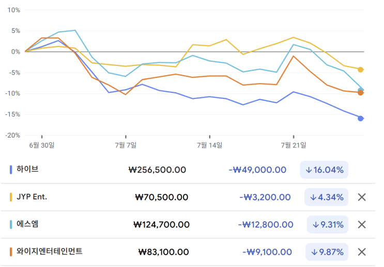
Task: Open the 와이지엔터테인먼트 stock row
Action: pyautogui.click(x=50, y=251)
